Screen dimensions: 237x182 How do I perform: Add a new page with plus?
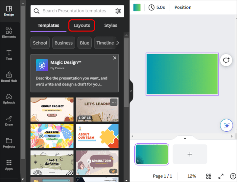coord(190,154)
